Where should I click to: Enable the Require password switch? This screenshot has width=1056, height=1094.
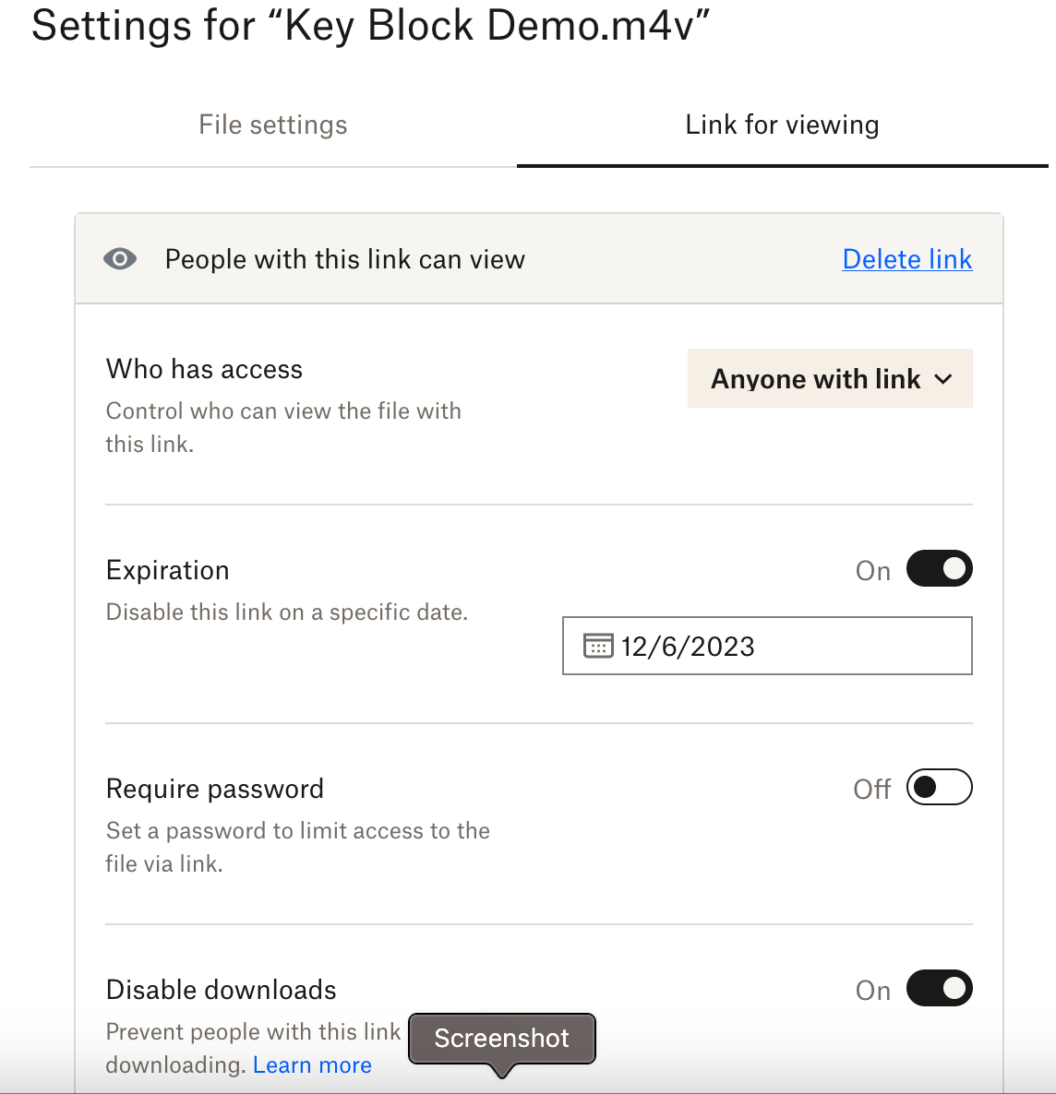939,788
